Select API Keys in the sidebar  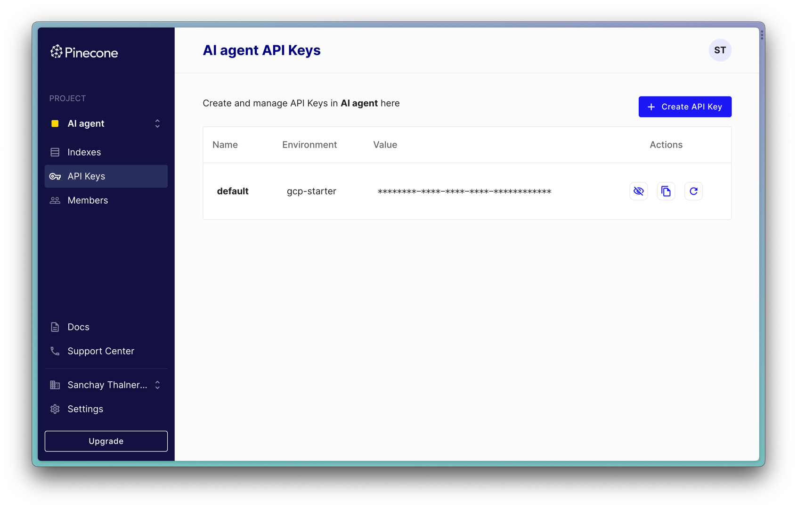coord(106,176)
